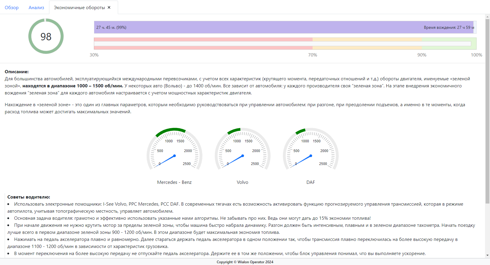Click the Copyright Wialon Operator 2024 footer
490x265 pixels.
pyautogui.click(x=245, y=262)
